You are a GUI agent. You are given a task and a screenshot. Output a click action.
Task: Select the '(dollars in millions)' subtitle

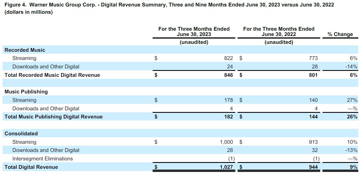click(x=28, y=12)
